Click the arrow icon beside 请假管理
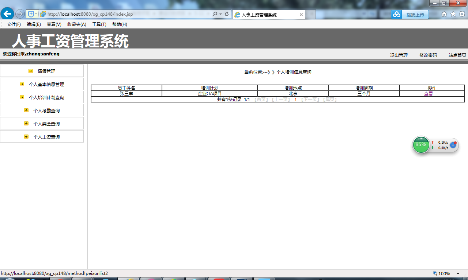468x280 pixels. coord(31,71)
